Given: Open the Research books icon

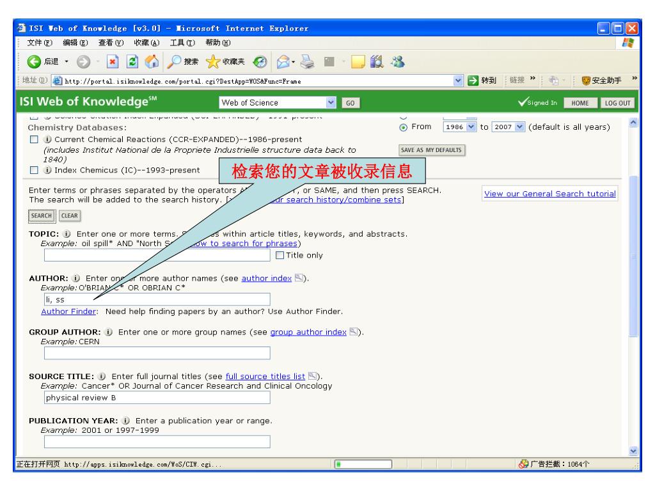Looking at the screenshot, I should tap(377, 62).
